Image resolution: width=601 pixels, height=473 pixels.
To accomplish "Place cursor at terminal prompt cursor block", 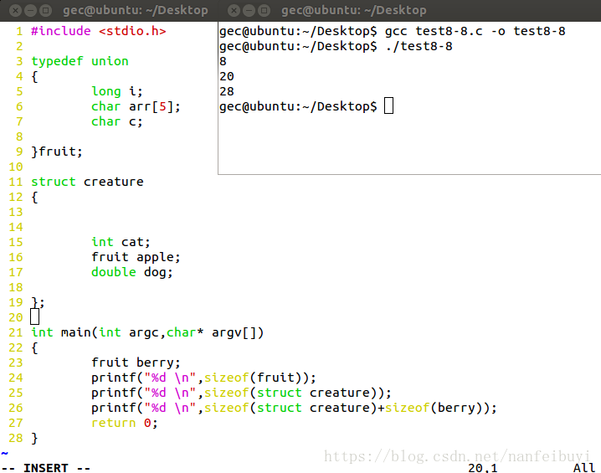I will coord(388,105).
